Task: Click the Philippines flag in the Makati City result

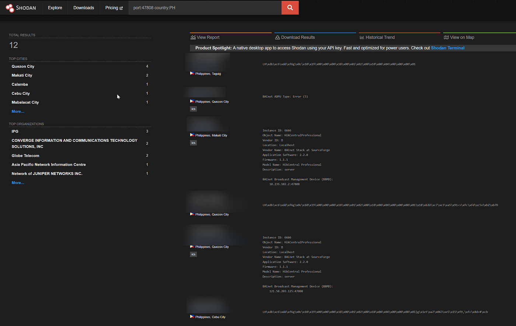Action: click(192, 135)
